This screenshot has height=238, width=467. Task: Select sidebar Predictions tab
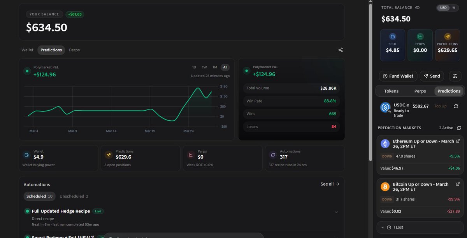click(449, 91)
